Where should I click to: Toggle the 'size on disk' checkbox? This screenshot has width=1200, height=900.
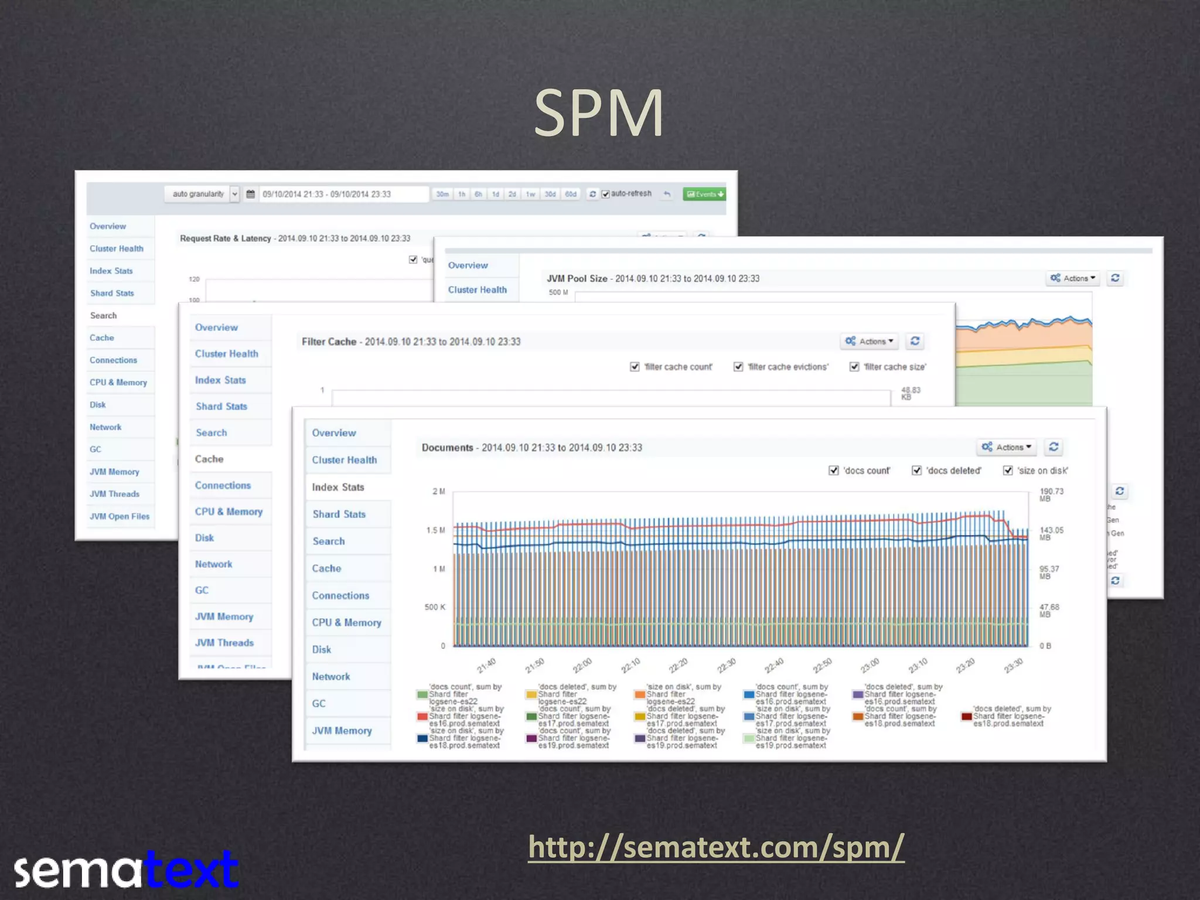point(1008,471)
